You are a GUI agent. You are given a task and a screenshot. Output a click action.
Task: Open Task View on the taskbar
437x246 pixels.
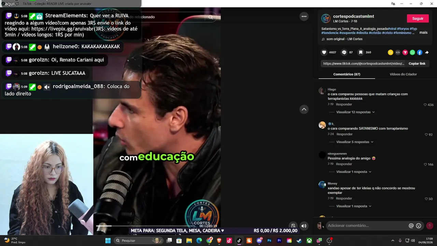click(x=169, y=241)
